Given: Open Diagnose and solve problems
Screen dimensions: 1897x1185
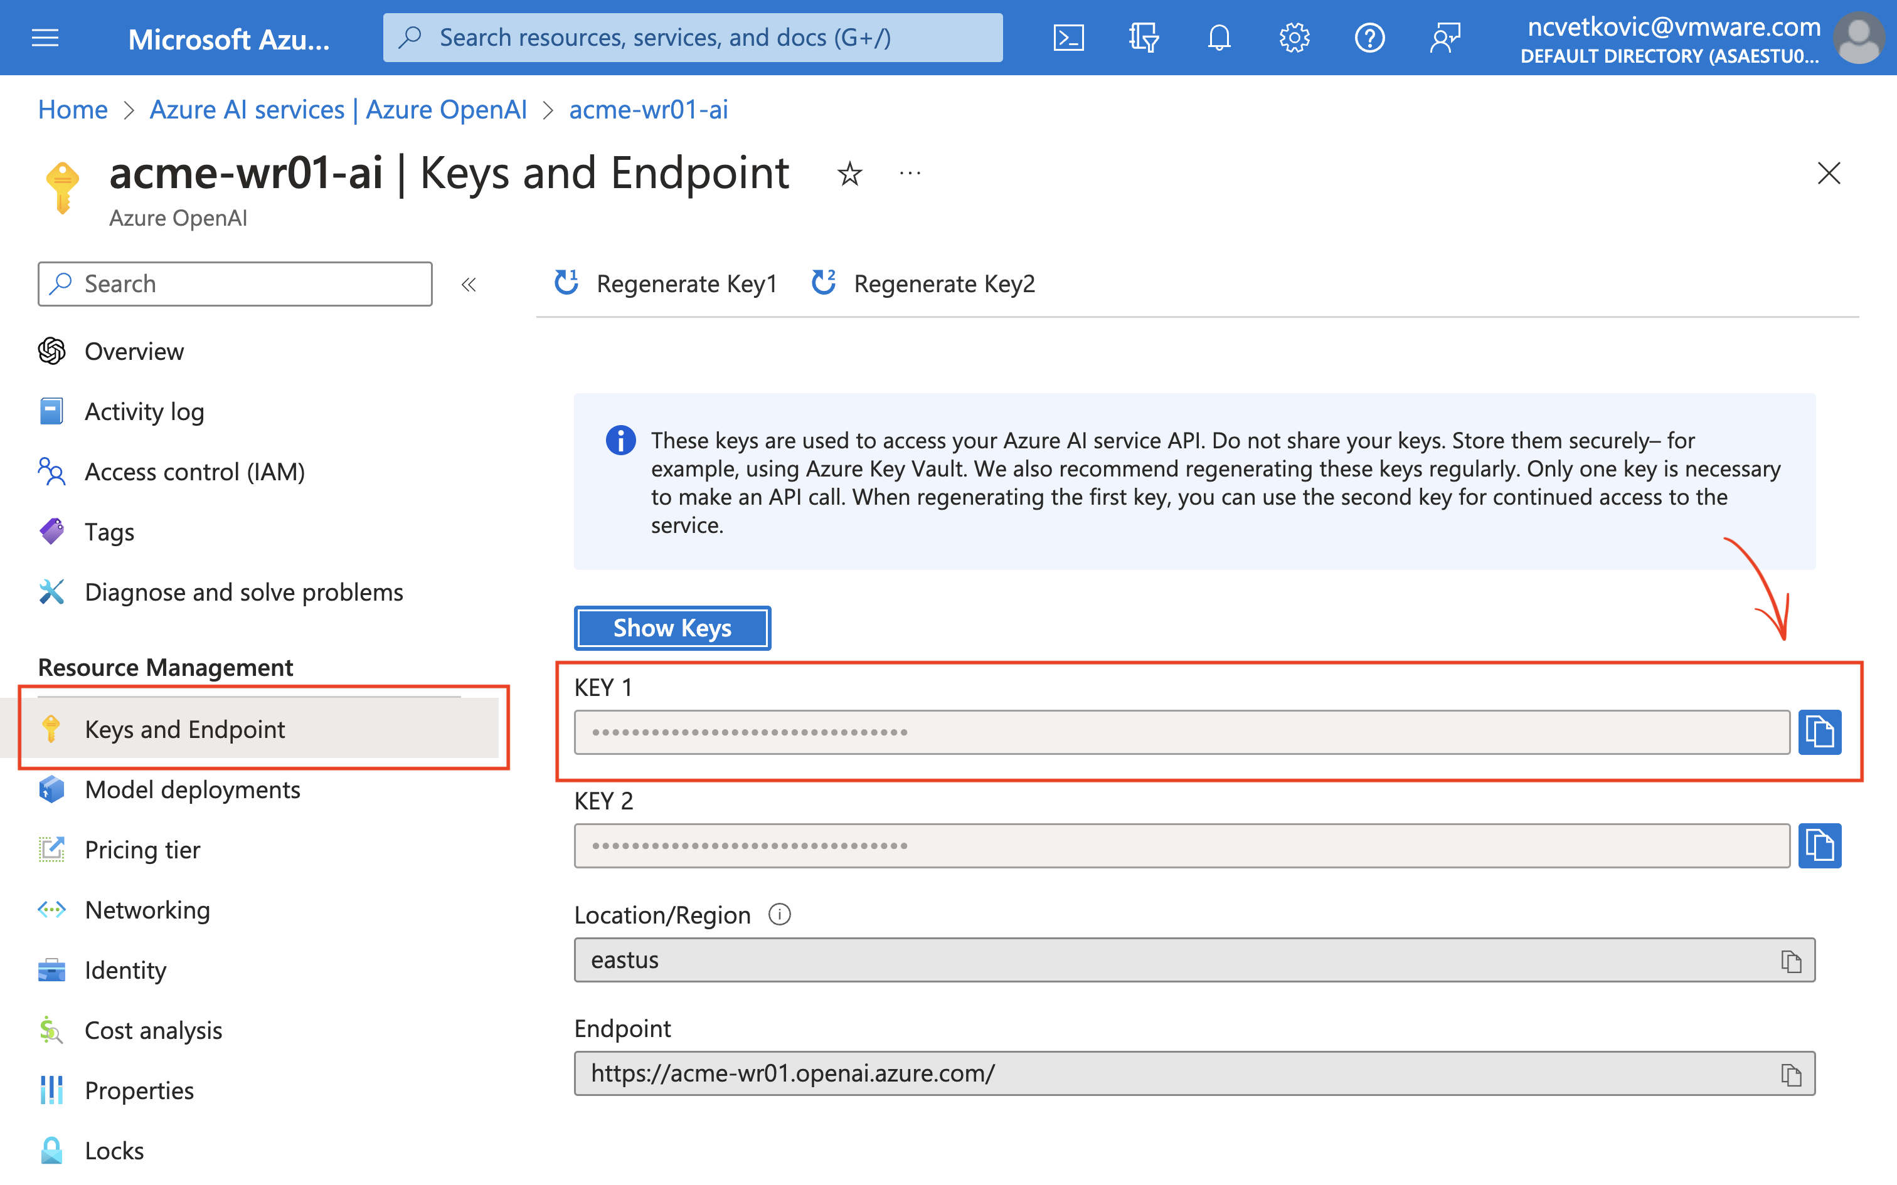Looking at the screenshot, I should [244, 592].
